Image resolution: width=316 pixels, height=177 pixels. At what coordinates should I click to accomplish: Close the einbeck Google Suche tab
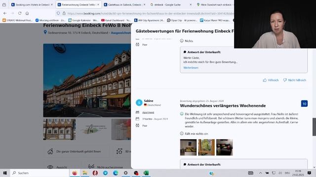[191, 4]
